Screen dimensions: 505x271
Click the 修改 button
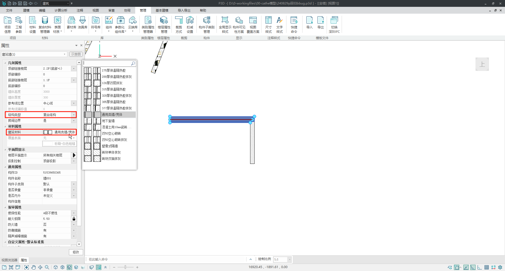76,252
